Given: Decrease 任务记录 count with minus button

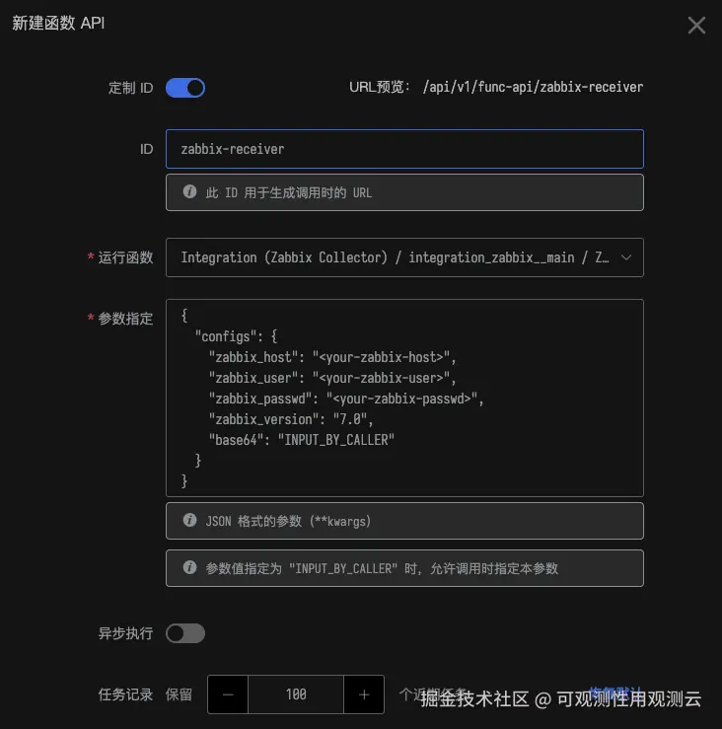Looking at the screenshot, I should coord(228,694).
